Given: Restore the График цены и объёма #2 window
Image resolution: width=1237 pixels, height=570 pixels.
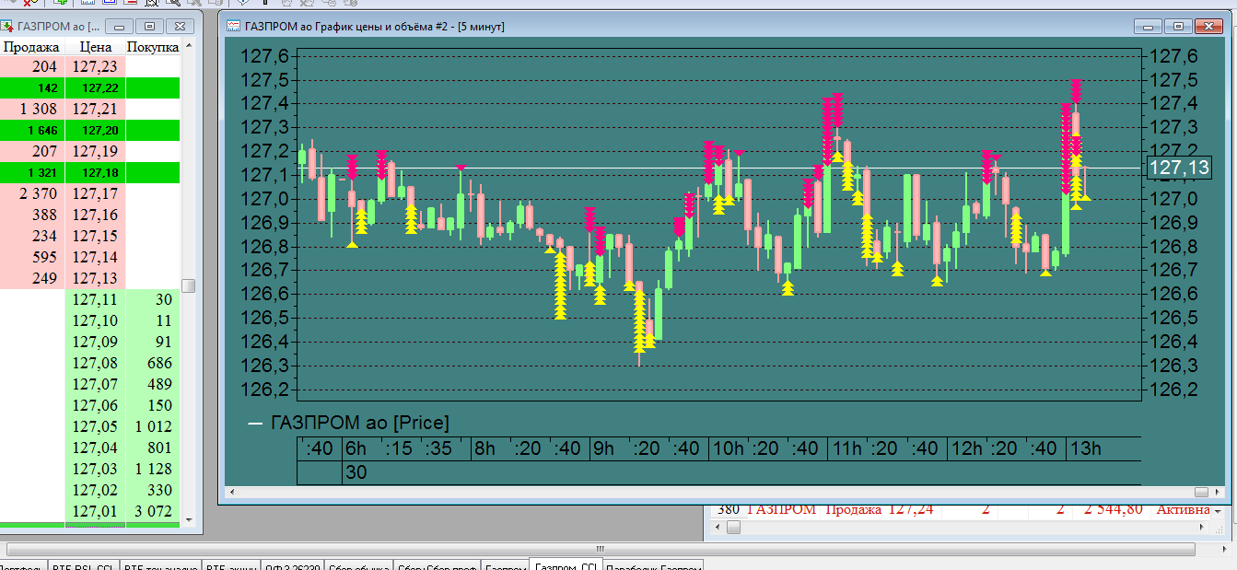Looking at the screenshot, I should 1176,27.
